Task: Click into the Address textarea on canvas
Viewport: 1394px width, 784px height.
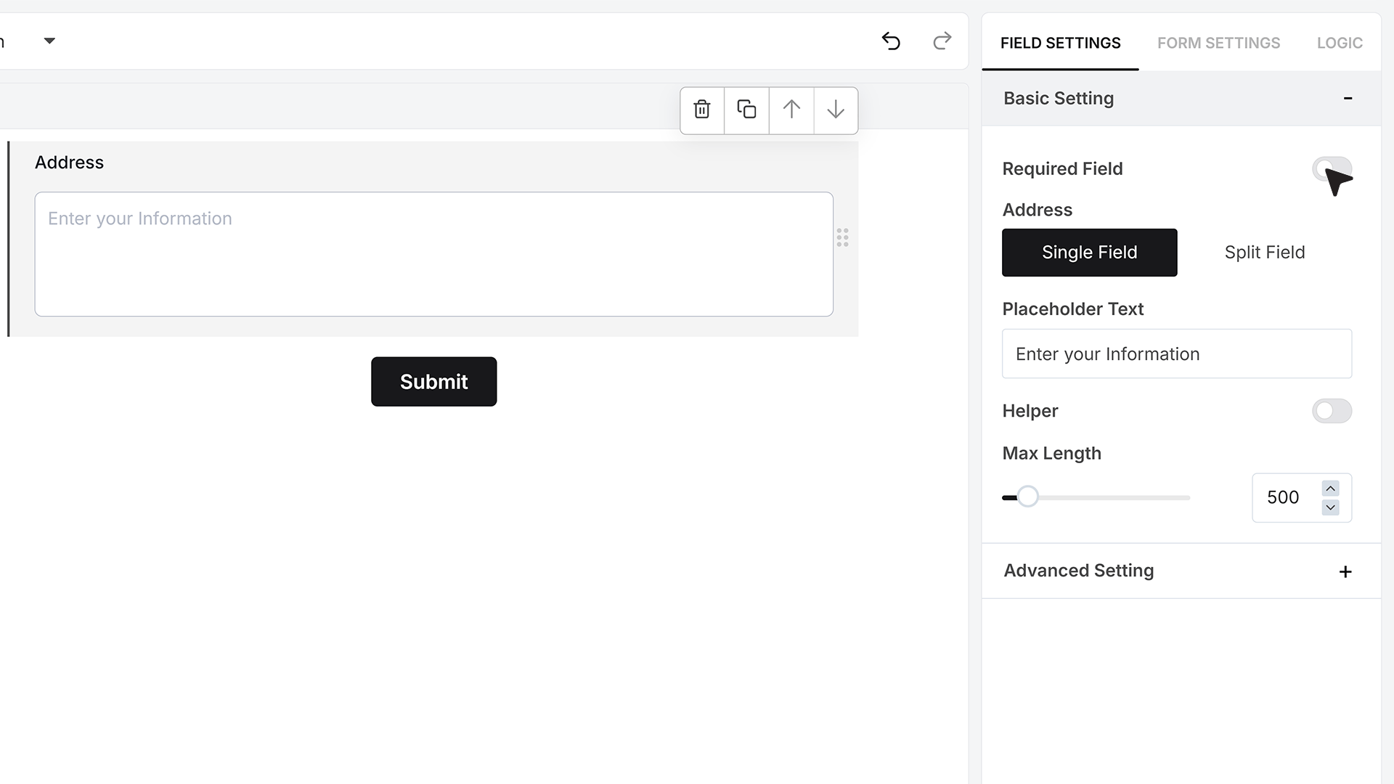Action: point(433,254)
